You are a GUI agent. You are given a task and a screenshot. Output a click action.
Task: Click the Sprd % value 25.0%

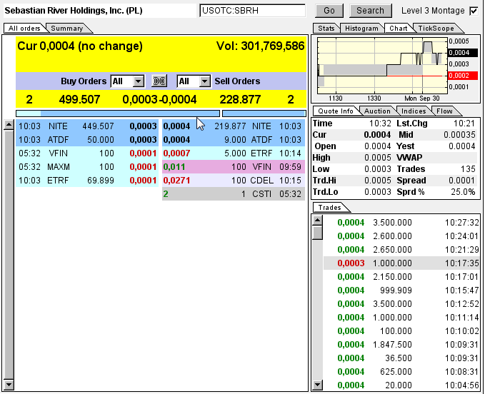463,192
